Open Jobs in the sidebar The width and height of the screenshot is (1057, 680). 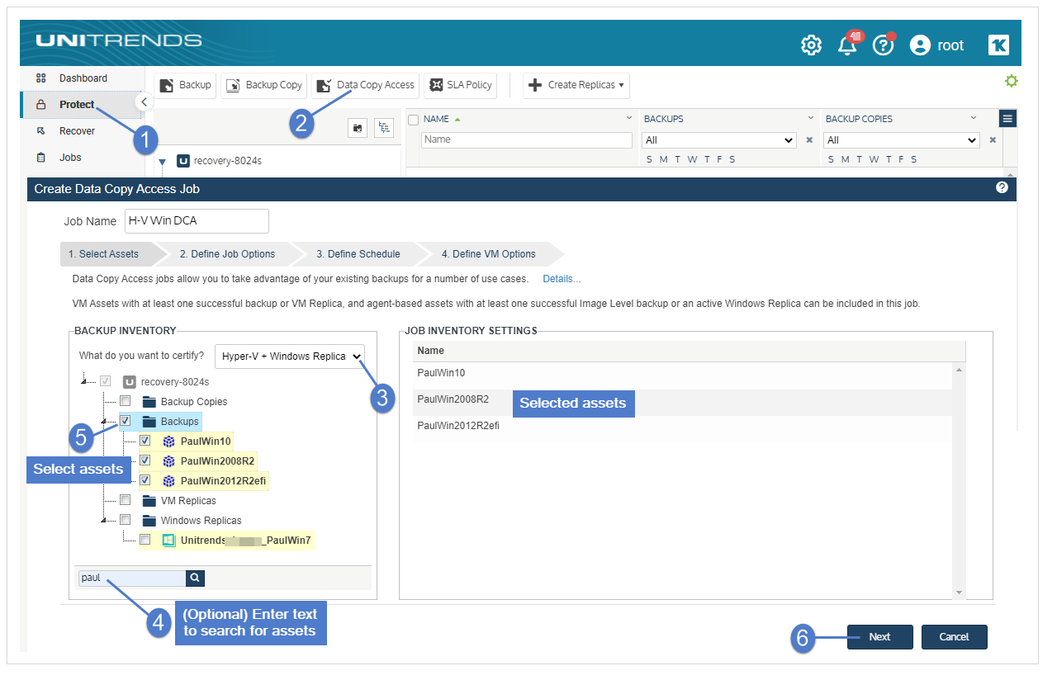tap(70, 158)
